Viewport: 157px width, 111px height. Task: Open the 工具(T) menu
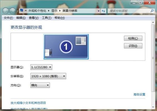47,18
